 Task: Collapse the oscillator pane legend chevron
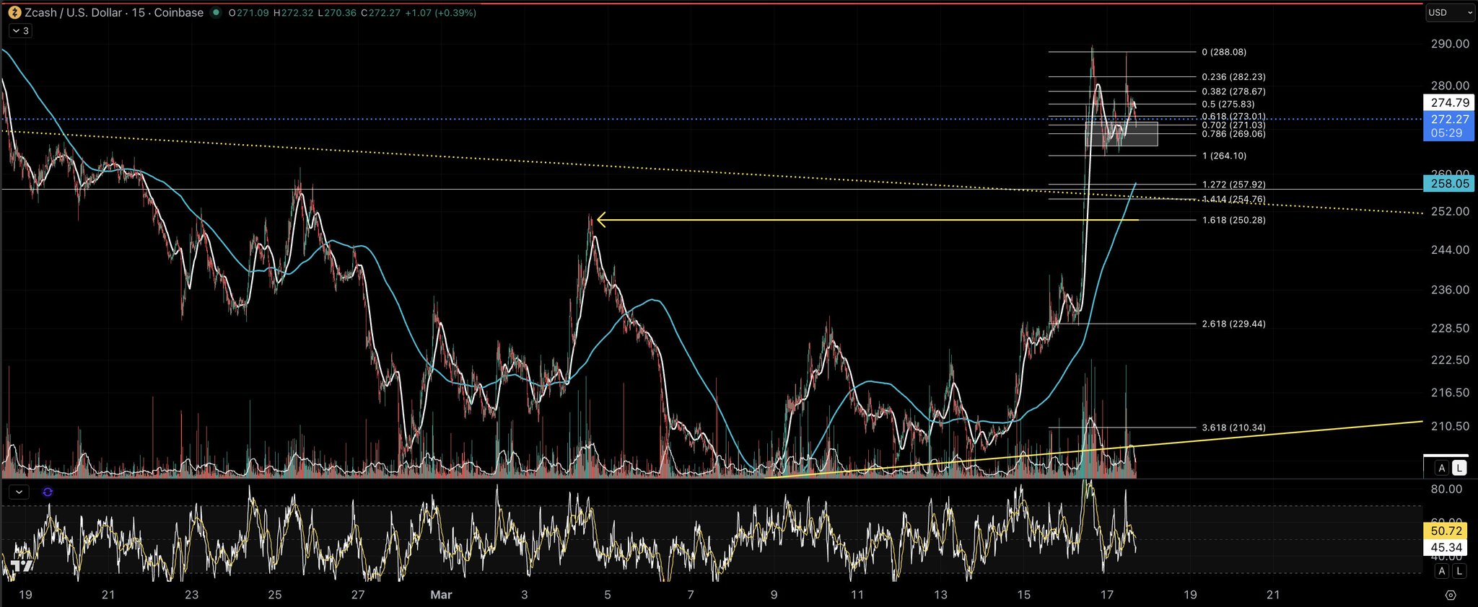[19, 492]
